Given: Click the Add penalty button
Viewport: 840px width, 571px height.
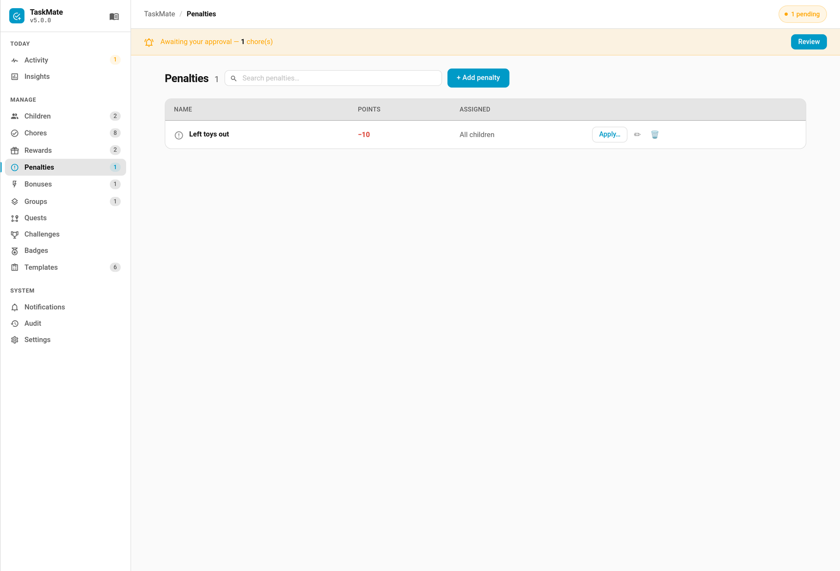Looking at the screenshot, I should [x=478, y=78].
